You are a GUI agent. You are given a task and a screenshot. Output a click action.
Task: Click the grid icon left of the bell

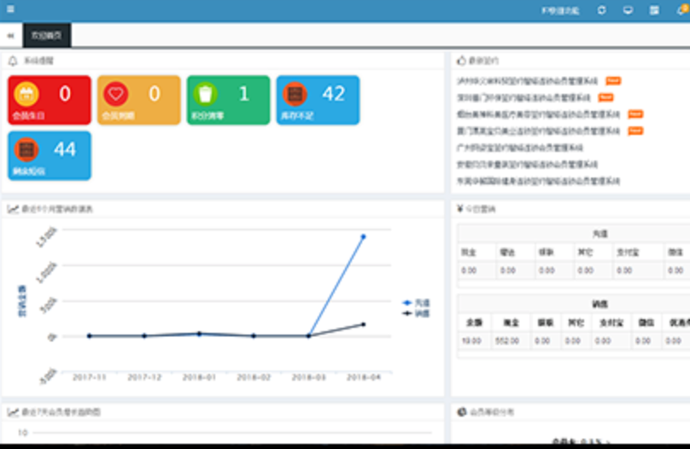click(x=654, y=10)
